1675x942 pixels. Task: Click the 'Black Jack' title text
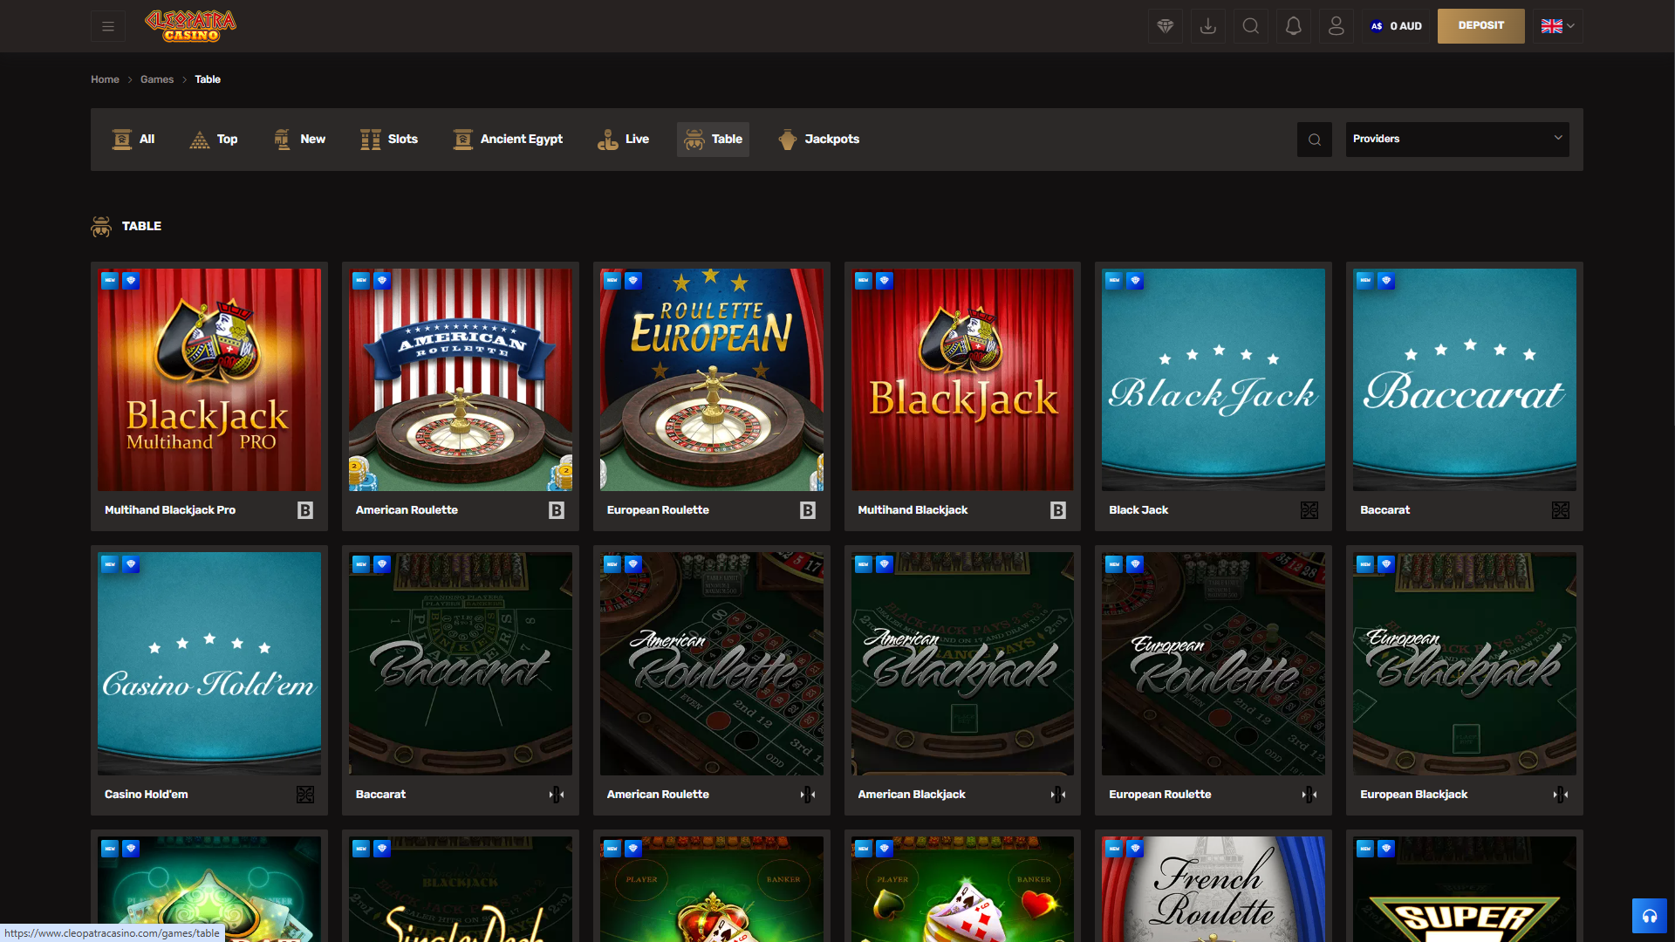[x=1138, y=510]
